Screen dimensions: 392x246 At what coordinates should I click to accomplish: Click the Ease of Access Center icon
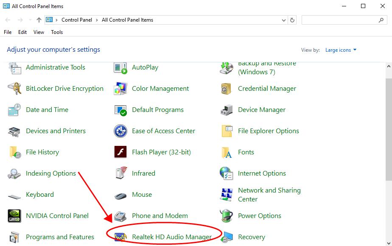pyautogui.click(x=120, y=131)
